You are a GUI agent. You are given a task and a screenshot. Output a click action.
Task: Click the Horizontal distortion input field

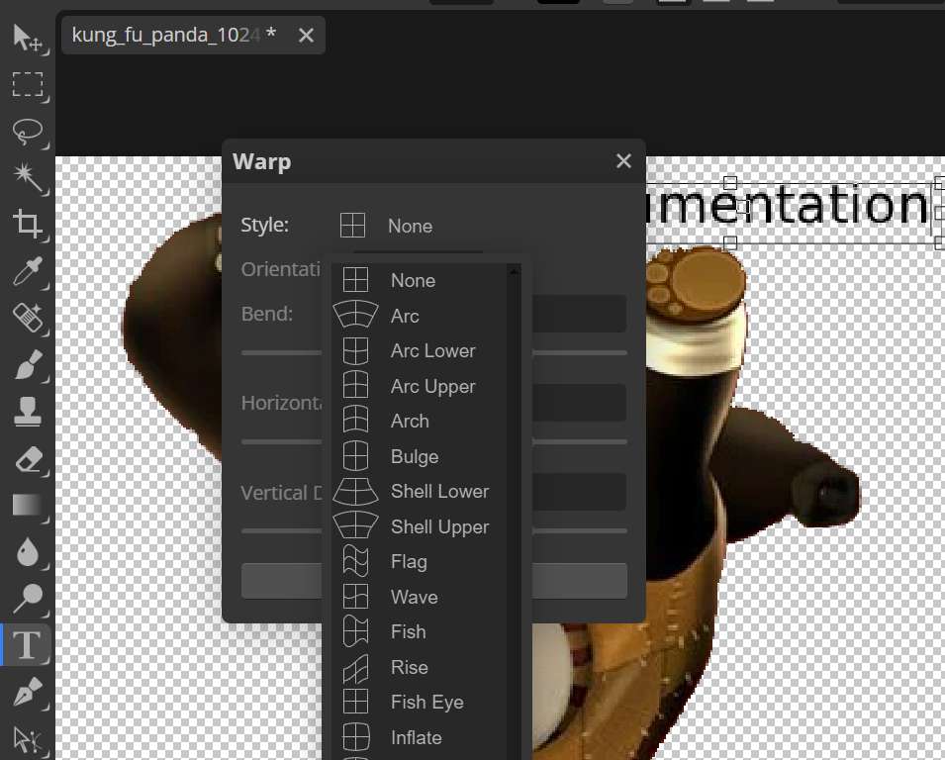(x=579, y=403)
